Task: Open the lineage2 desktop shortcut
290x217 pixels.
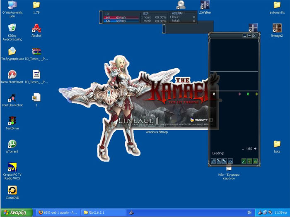Action: [277, 31]
